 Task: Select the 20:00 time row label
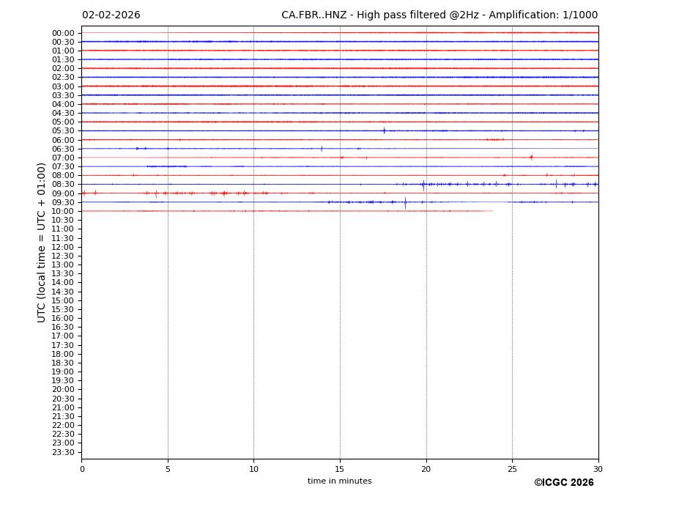pyautogui.click(x=63, y=390)
